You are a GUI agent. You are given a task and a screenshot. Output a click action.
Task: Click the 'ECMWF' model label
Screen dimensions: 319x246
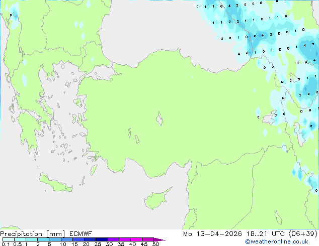coord(81,234)
